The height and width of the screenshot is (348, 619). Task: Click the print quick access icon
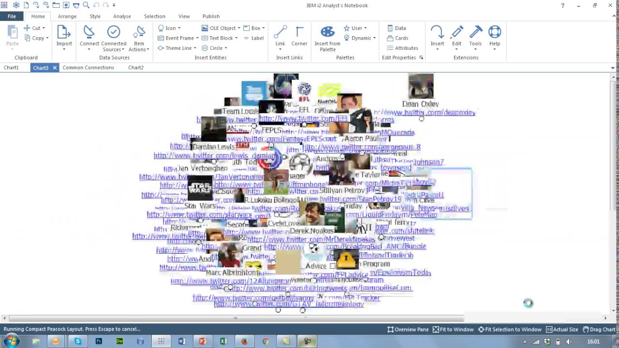tap(76, 5)
